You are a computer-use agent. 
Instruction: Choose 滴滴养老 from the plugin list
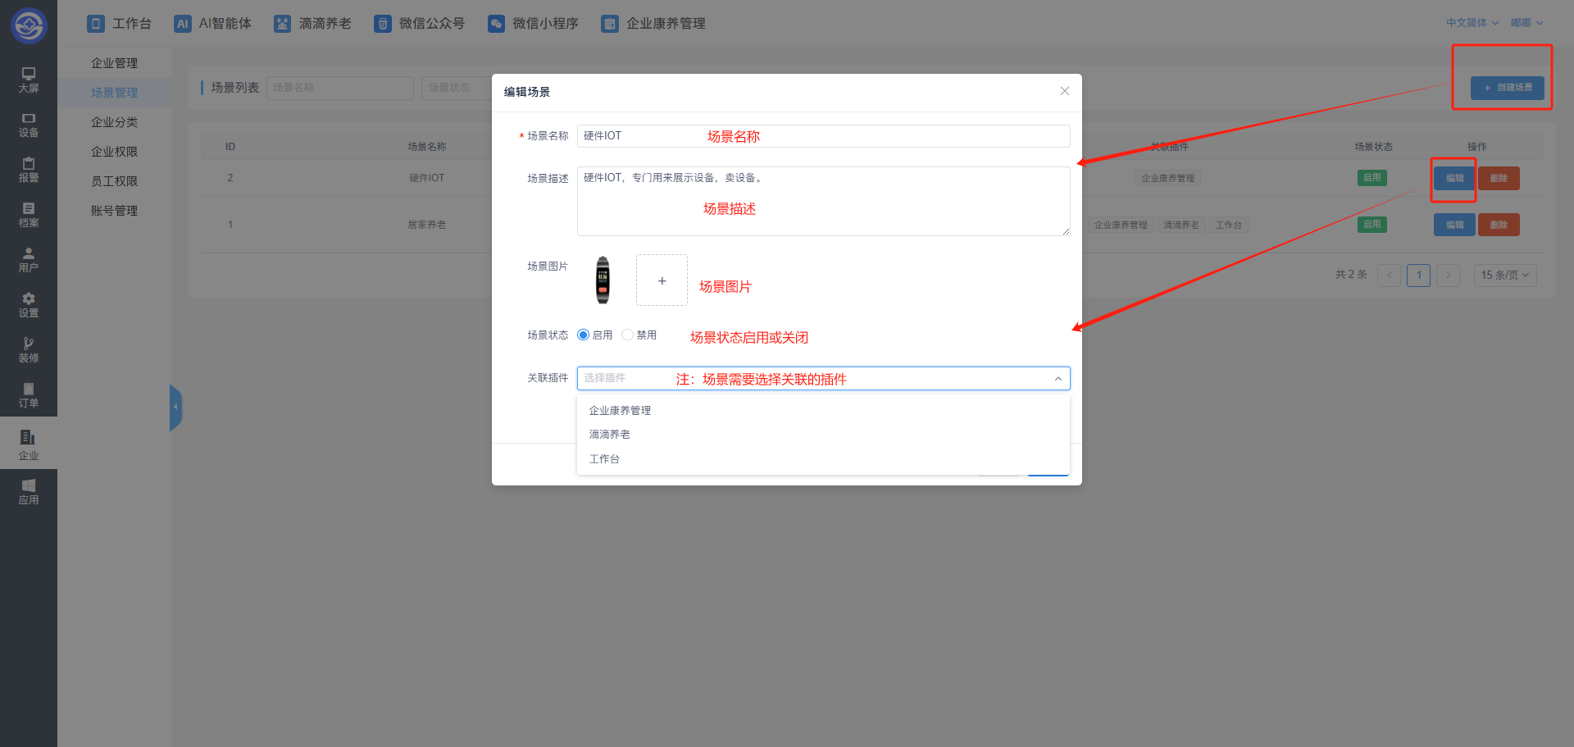click(x=610, y=435)
